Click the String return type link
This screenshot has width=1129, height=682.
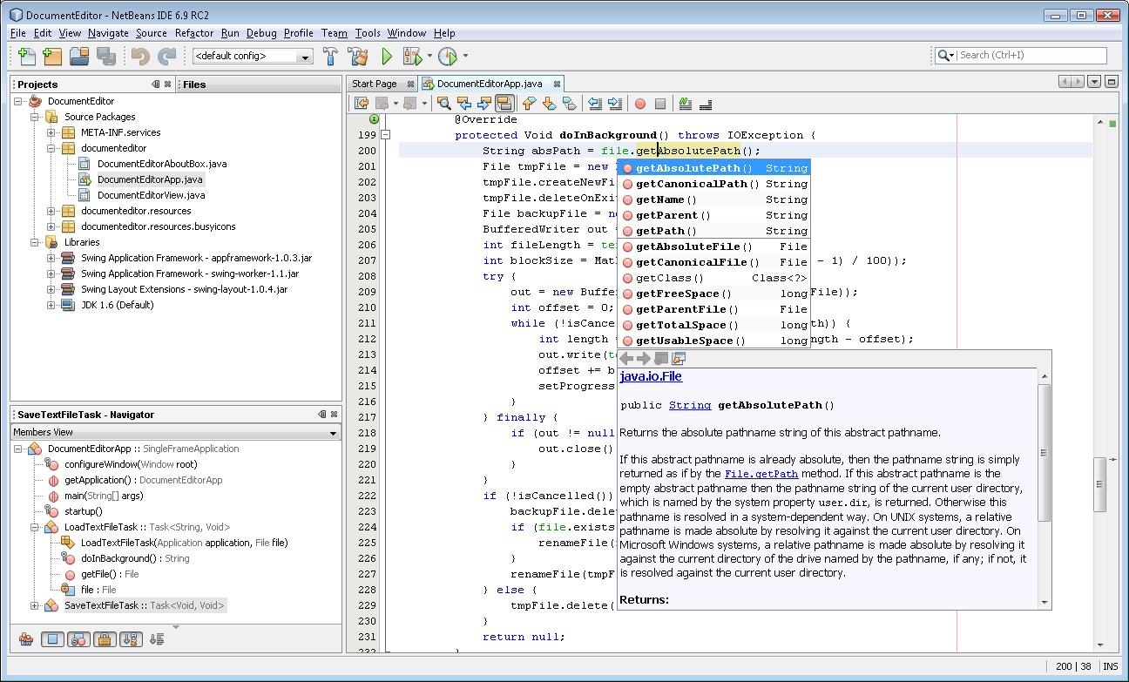pos(690,405)
